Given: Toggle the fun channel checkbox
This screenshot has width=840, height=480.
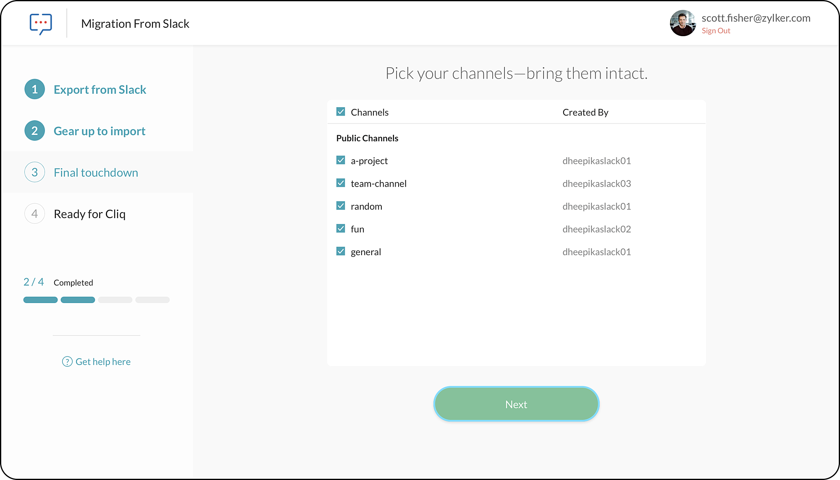Looking at the screenshot, I should 341,228.
